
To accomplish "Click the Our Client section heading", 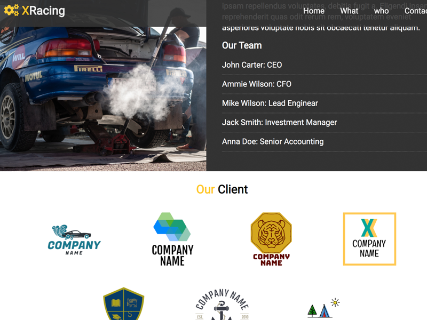I will (x=222, y=189).
